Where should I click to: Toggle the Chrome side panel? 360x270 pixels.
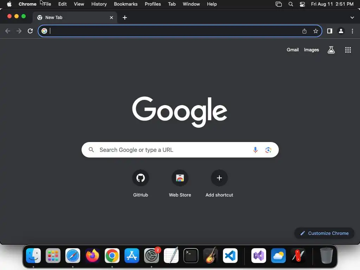tap(330, 31)
